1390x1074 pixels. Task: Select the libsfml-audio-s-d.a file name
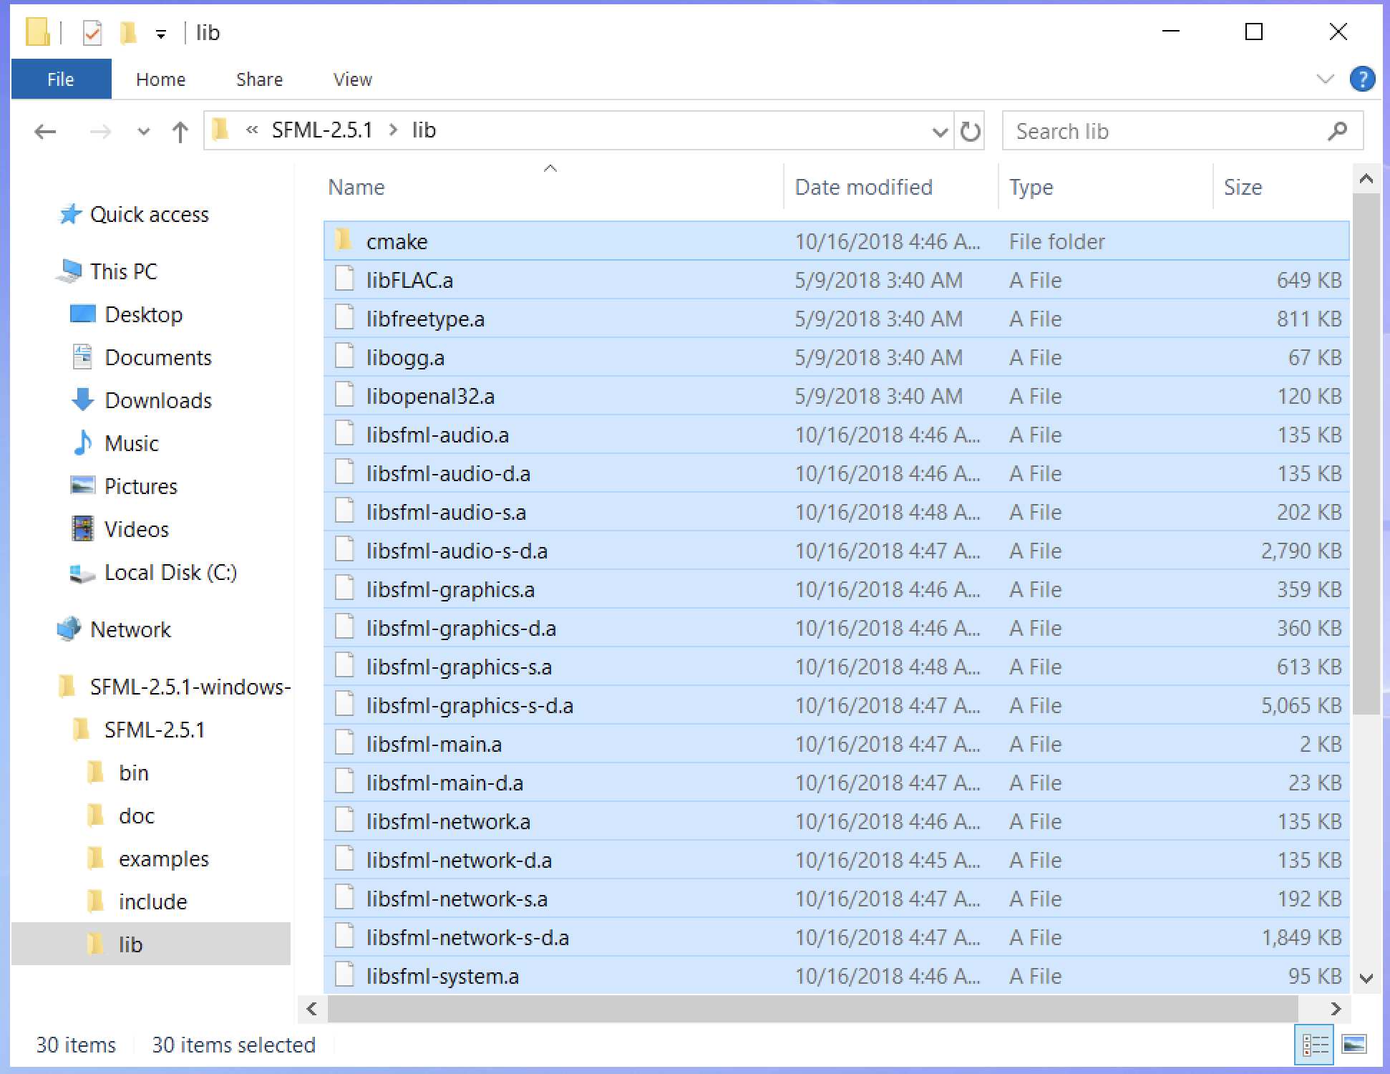tap(457, 551)
